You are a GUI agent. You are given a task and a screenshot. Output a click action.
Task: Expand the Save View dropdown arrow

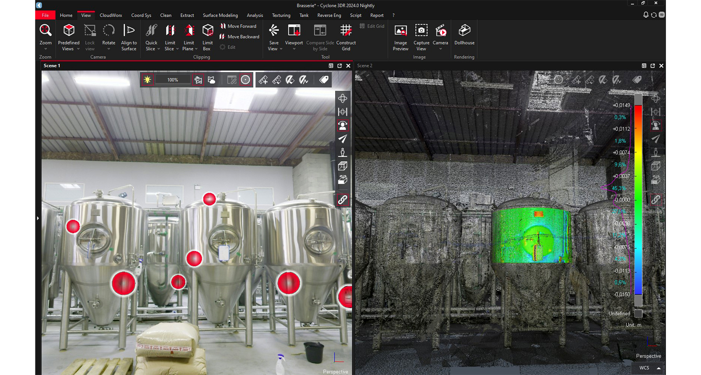point(281,49)
